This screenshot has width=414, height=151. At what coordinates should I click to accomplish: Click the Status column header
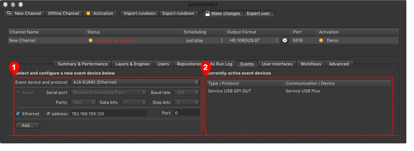coord(133,32)
